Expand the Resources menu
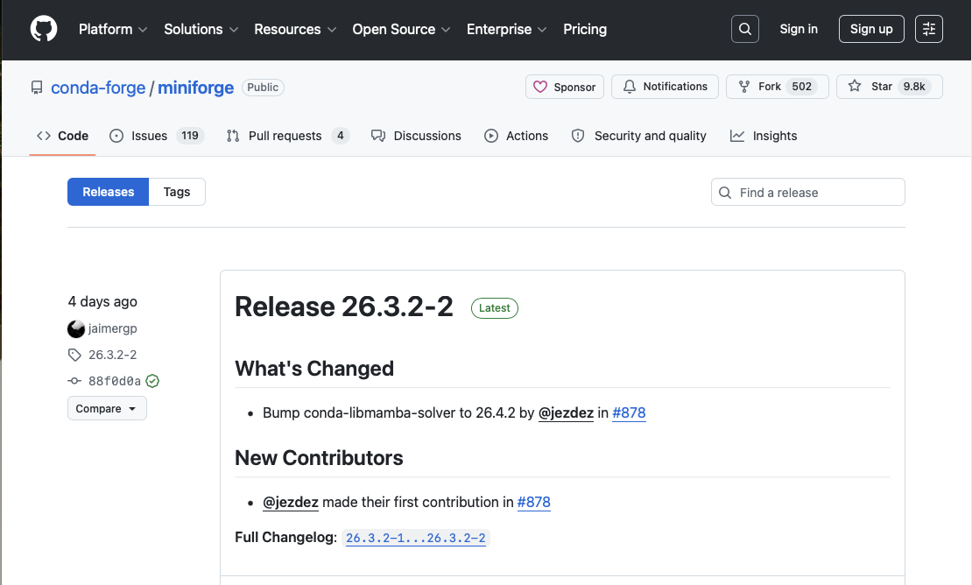The height and width of the screenshot is (585, 972). click(295, 29)
